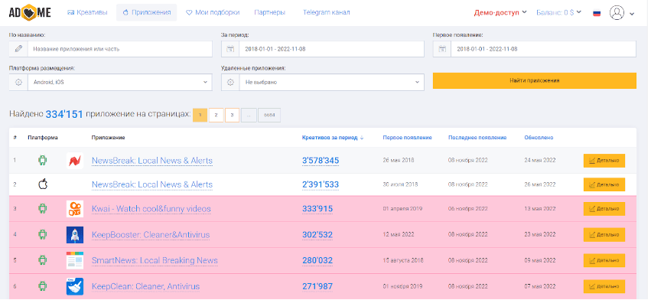Click Android icon in Kwai row
Screen dimensions: 651x300
[42, 209]
